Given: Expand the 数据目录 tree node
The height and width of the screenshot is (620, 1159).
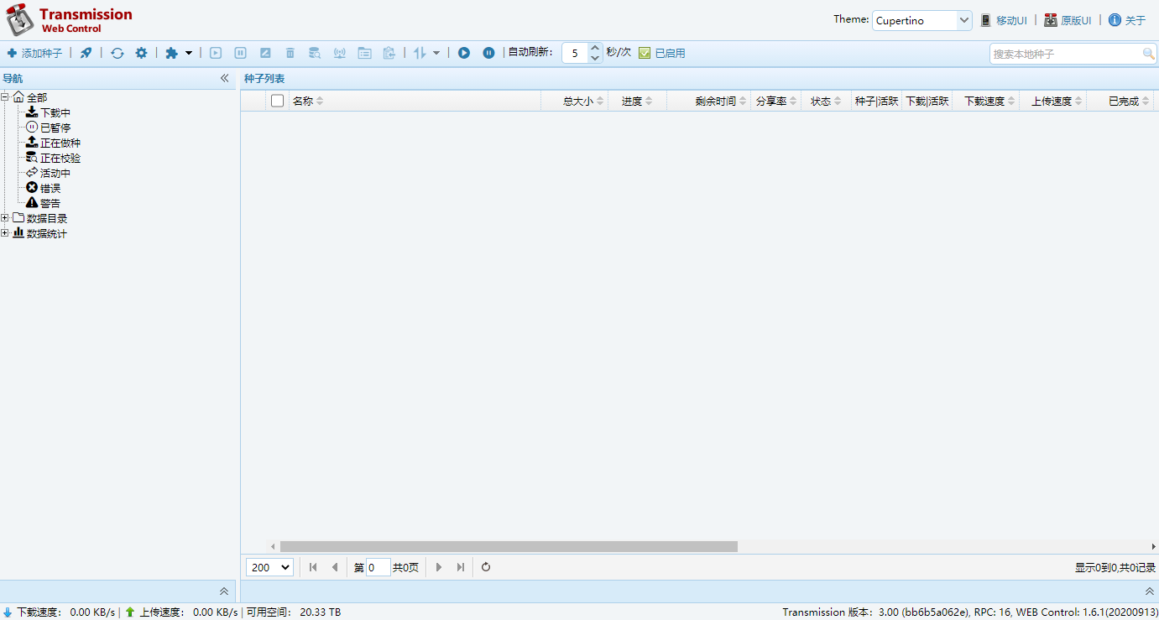Looking at the screenshot, I should pyautogui.click(x=5, y=218).
